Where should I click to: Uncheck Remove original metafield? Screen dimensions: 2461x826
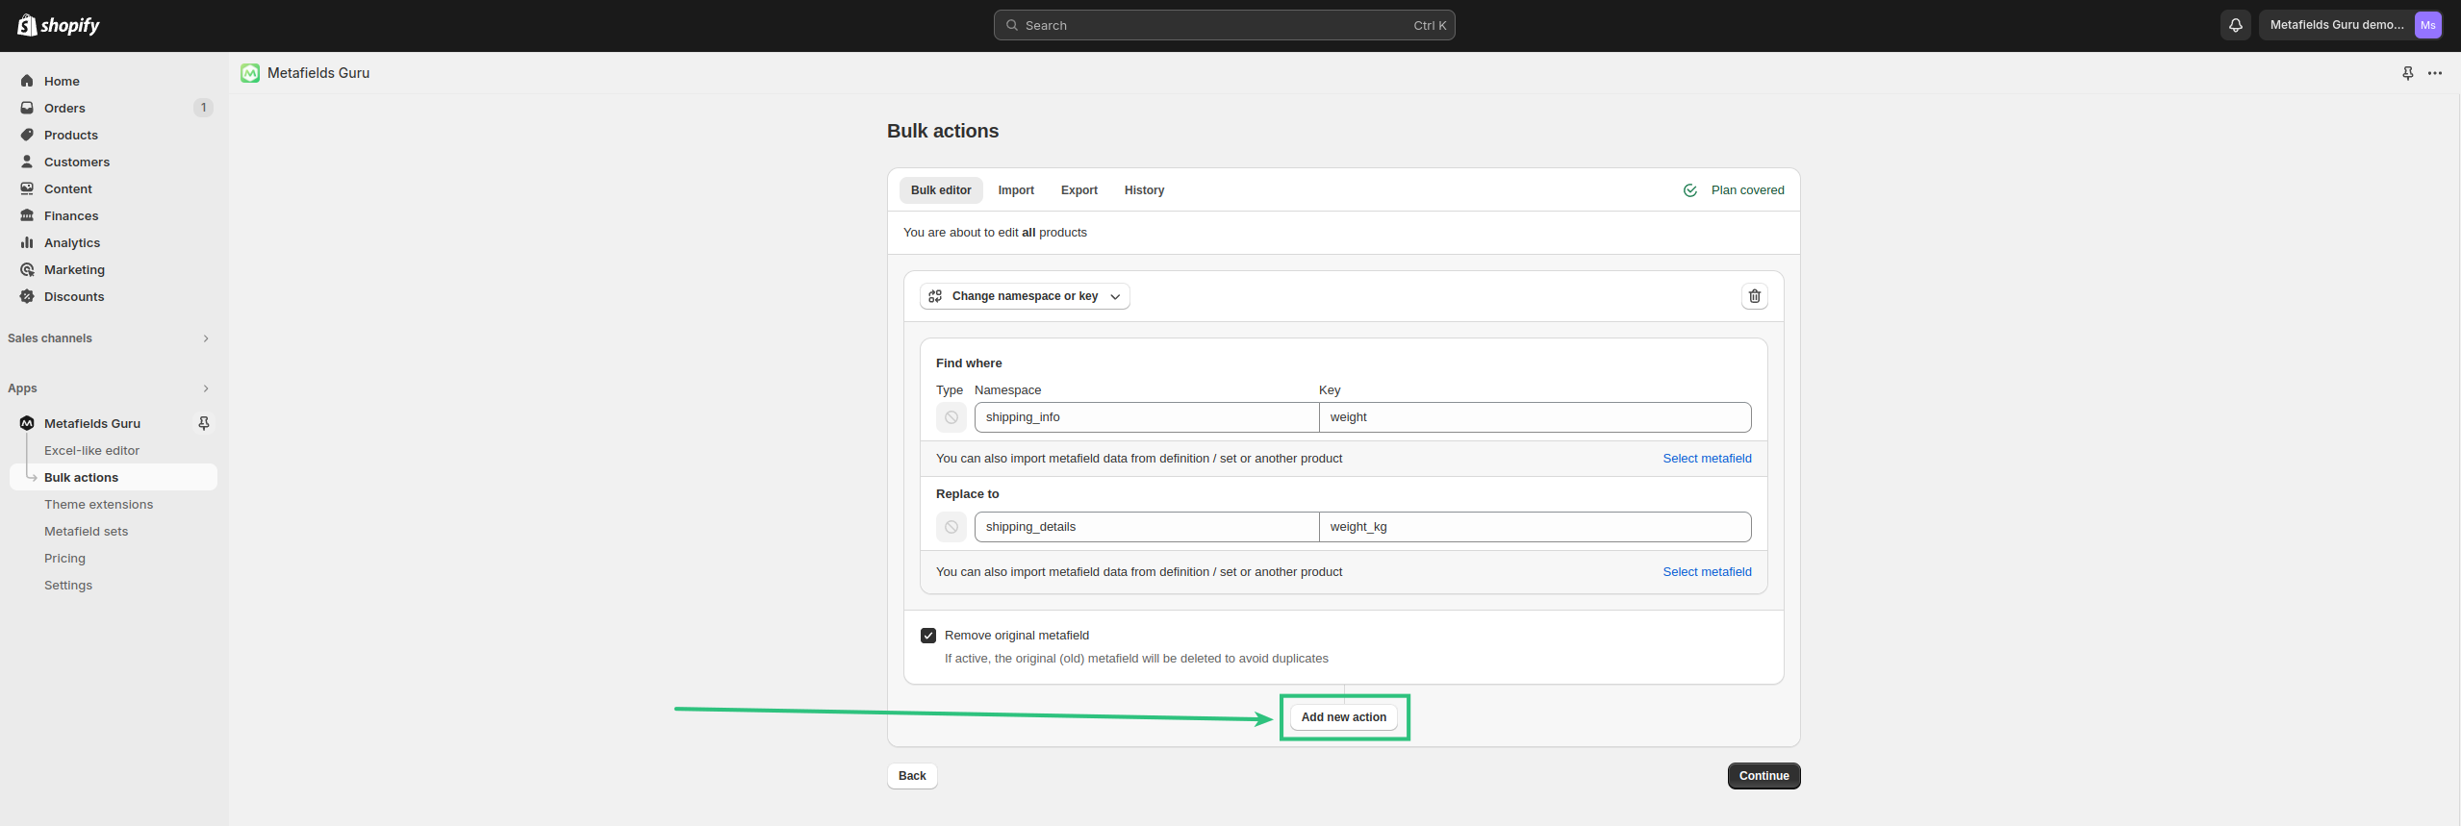[x=928, y=636]
